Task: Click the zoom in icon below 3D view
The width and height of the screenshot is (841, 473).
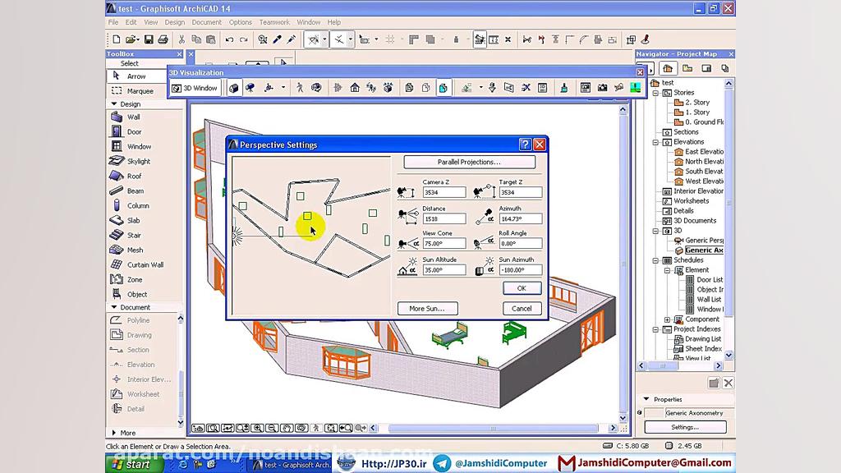Action: pos(257,428)
